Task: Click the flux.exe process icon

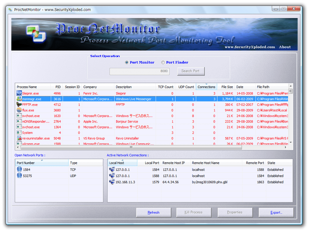Action: click(19, 110)
